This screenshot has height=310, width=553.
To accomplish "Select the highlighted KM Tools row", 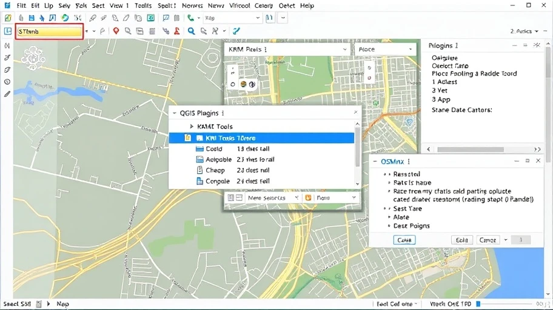I will (x=262, y=138).
